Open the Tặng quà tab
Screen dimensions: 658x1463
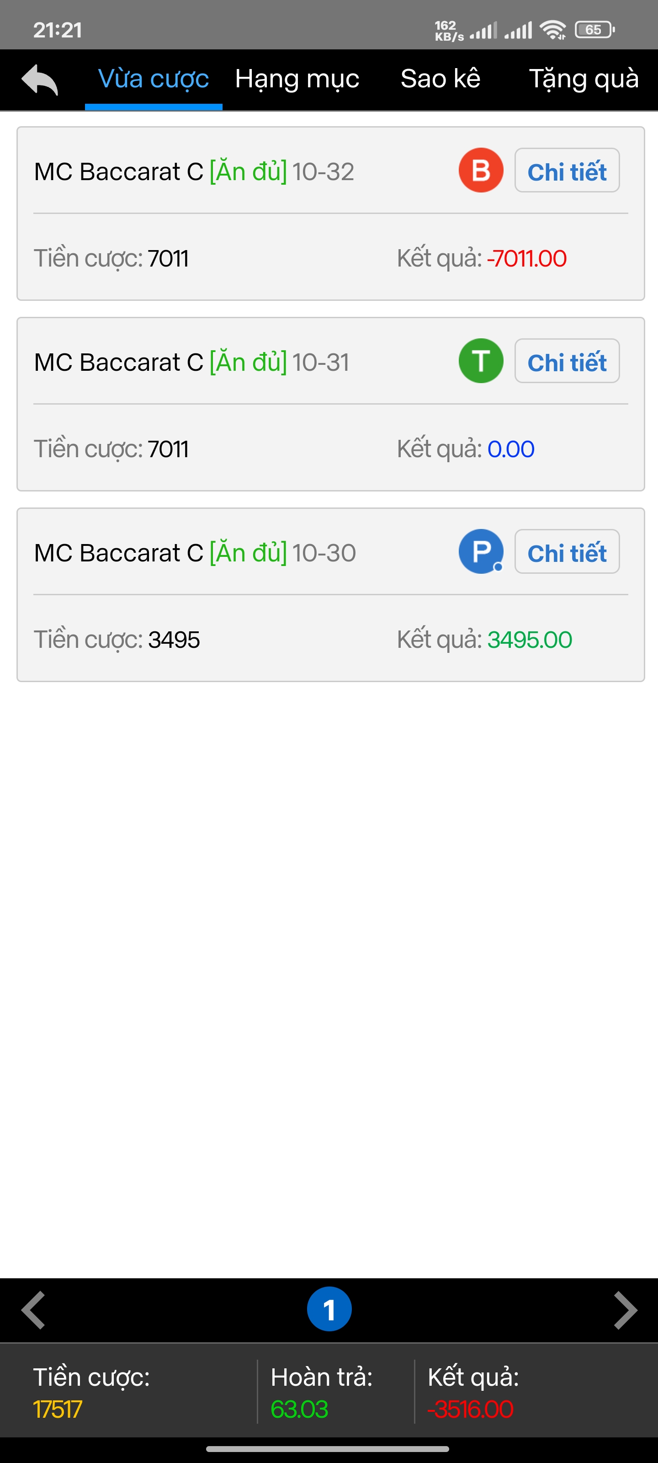(x=584, y=79)
